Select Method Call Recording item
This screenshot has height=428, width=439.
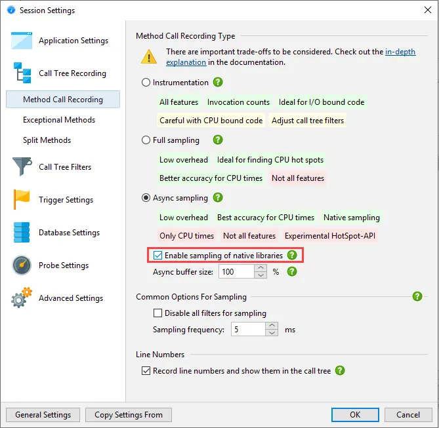point(63,100)
